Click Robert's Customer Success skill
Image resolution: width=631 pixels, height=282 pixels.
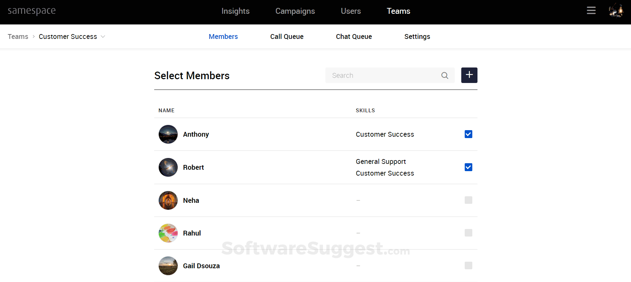(x=385, y=173)
